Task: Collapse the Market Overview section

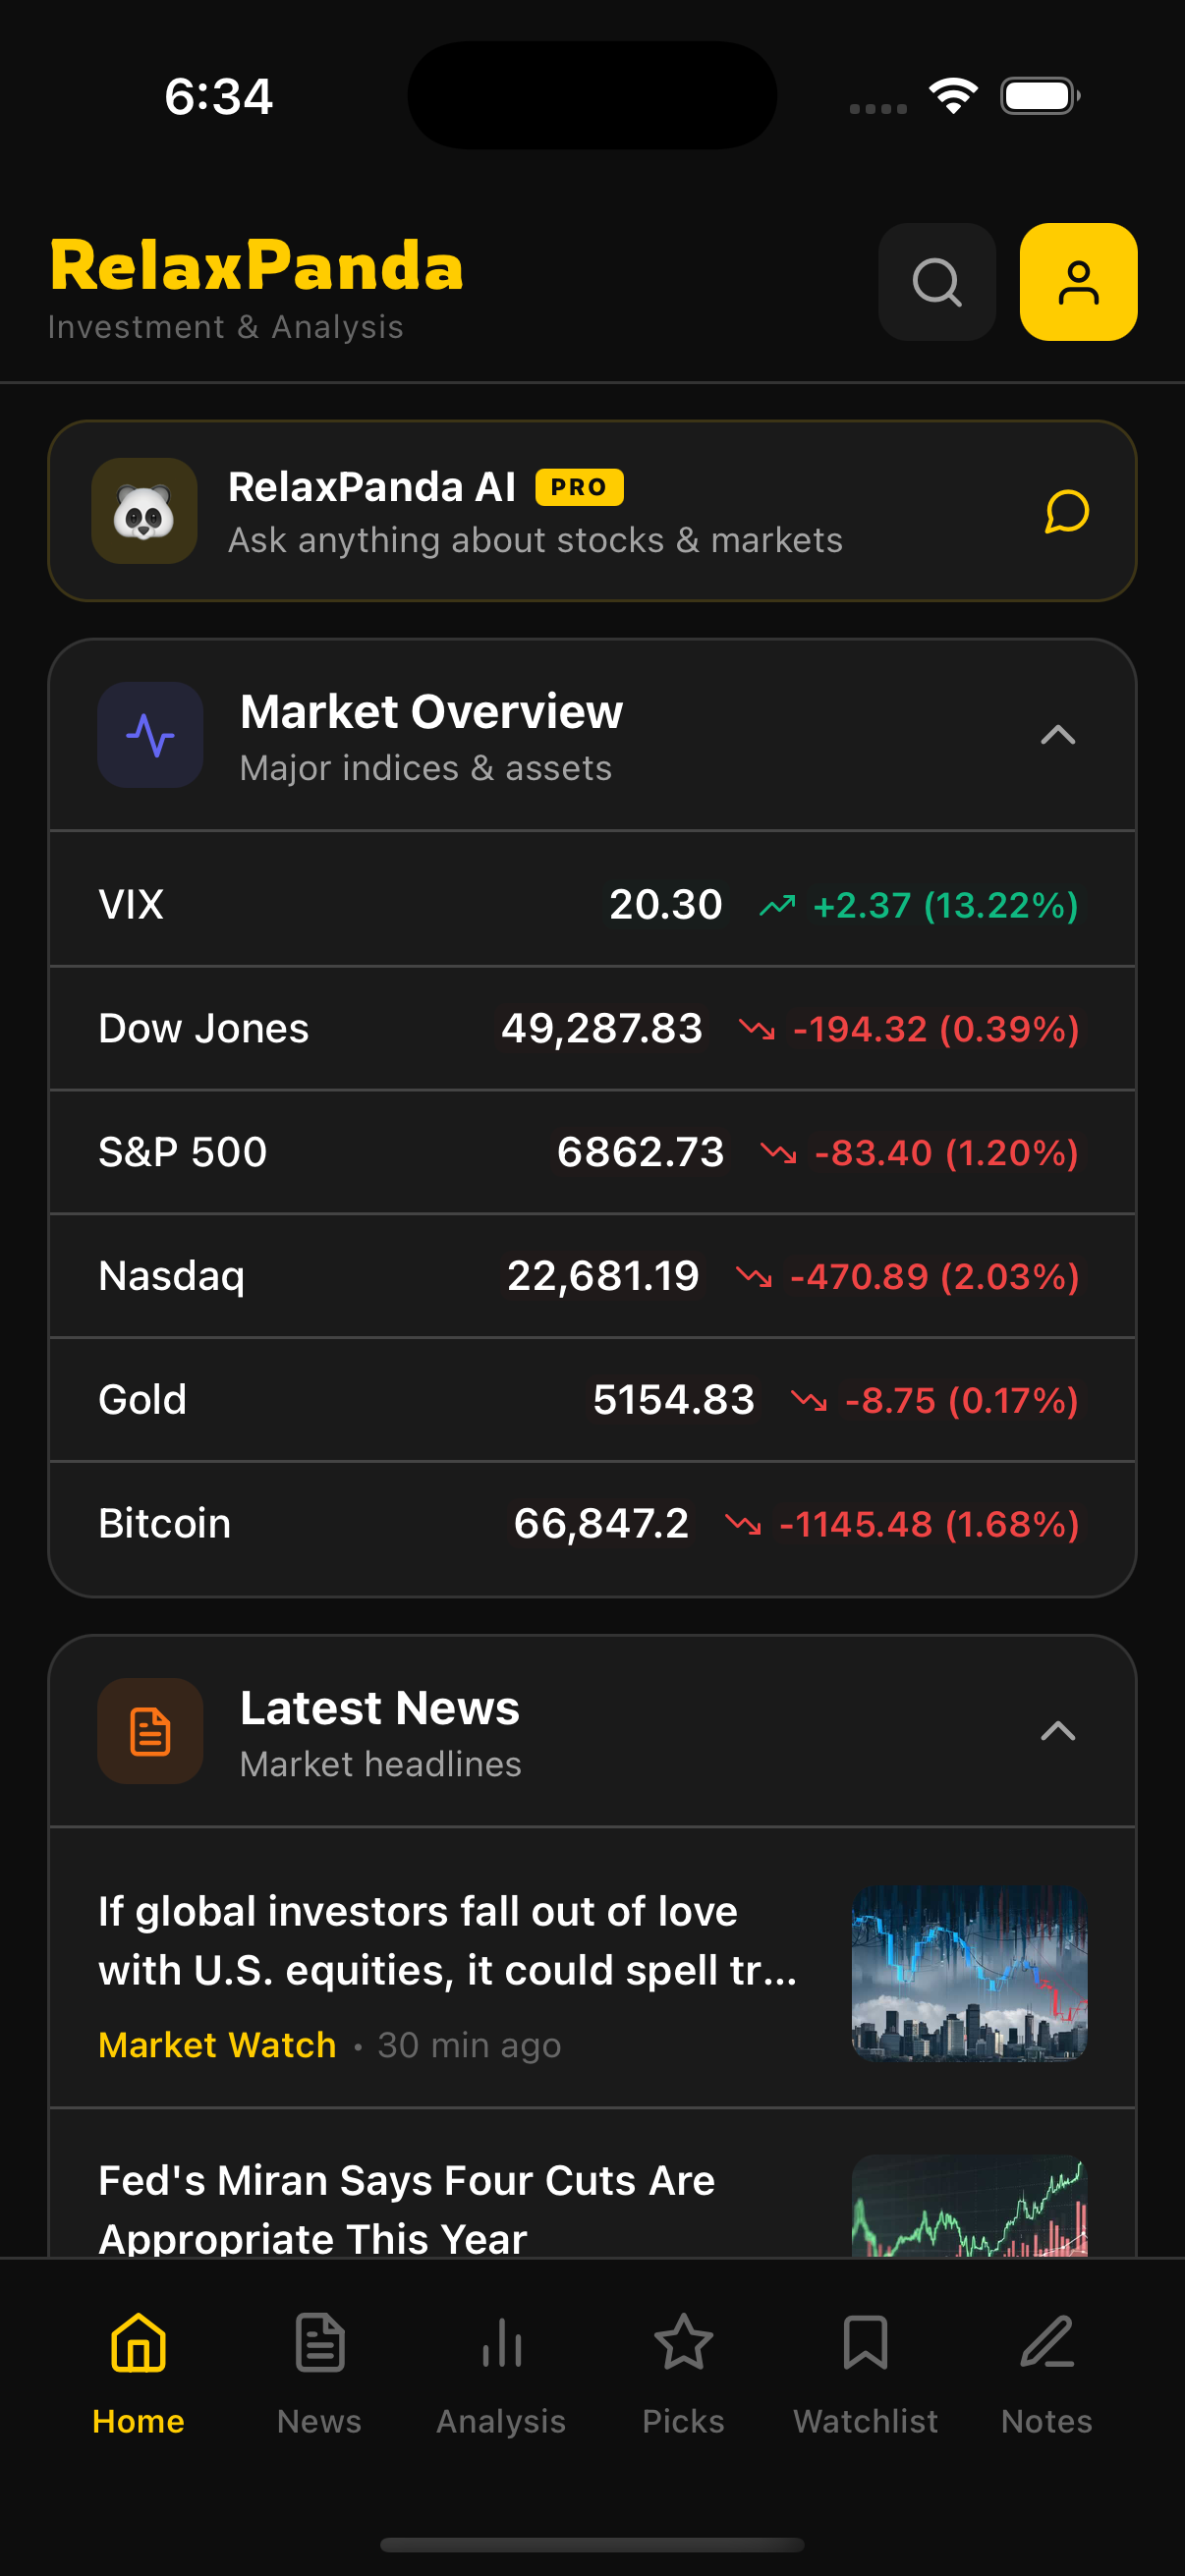Action: pyautogui.click(x=1057, y=735)
